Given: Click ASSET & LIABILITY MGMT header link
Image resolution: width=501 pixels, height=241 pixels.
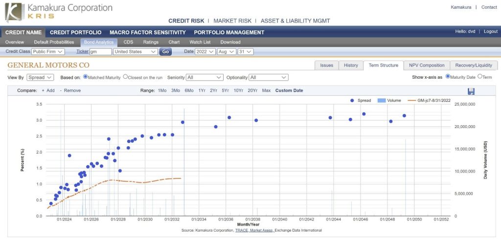Looking at the screenshot, I should (x=296, y=21).
